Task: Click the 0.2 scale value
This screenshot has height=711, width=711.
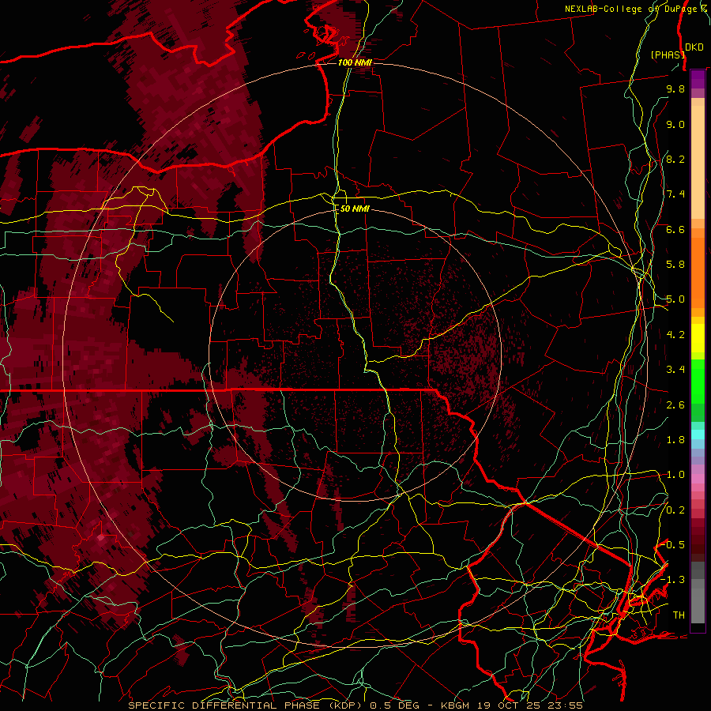Action: coord(675,510)
